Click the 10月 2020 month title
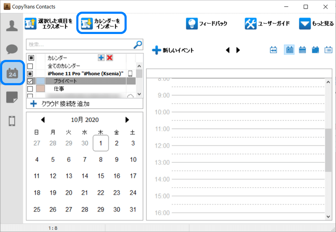This screenshot has width=336, height=232. pos(85,120)
